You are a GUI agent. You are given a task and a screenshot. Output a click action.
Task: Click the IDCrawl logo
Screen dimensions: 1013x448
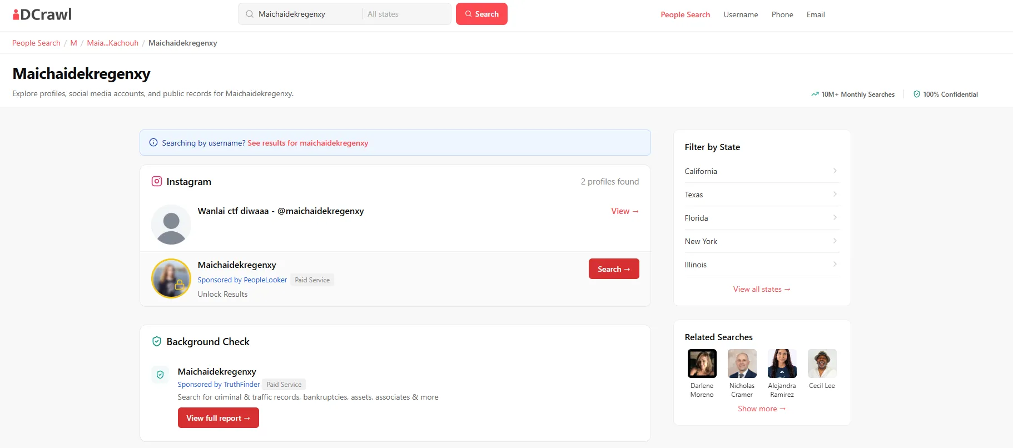[42, 14]
